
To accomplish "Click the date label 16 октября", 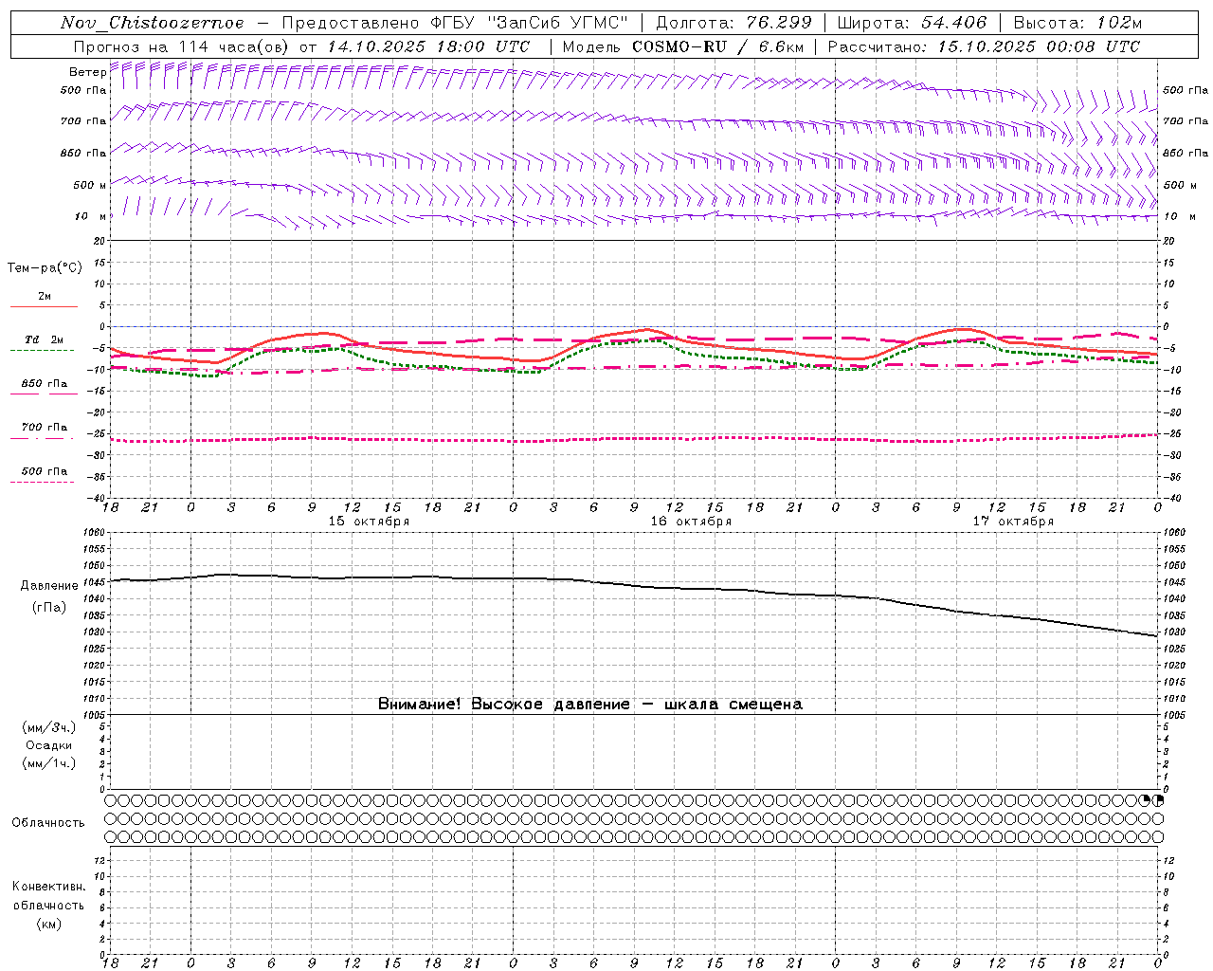I will pos(691,522).
